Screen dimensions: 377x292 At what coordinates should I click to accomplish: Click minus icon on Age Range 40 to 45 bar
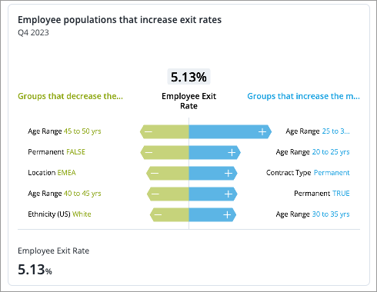click(x=155, y=194)
